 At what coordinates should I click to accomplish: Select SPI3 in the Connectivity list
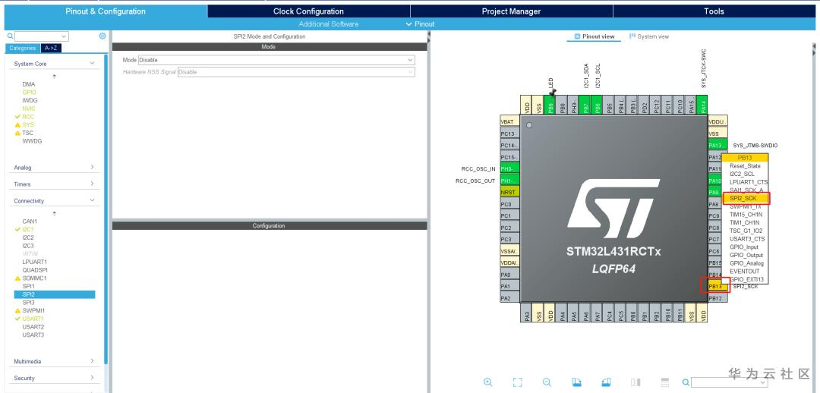click(x=28, y=303)
